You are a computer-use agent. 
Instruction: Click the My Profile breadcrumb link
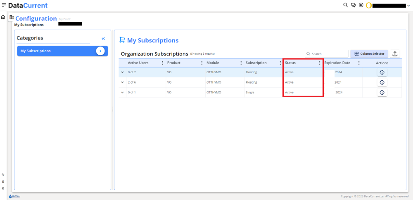click(65, 19)
